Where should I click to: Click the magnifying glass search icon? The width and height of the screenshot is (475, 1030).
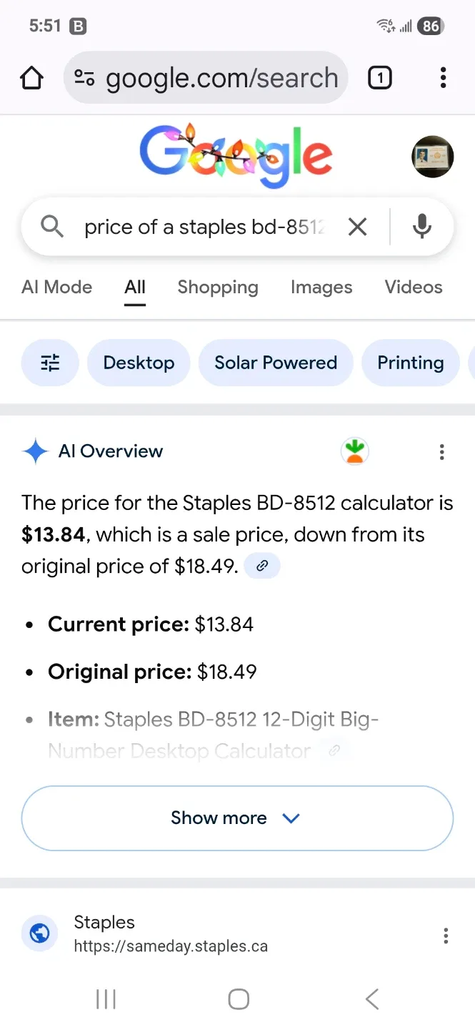click(51, 226)
